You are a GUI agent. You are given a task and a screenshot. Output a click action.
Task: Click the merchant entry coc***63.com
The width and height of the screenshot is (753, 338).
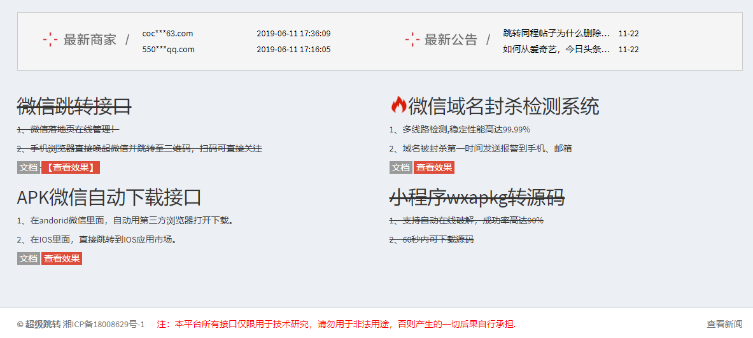click(x=167, y=33)
